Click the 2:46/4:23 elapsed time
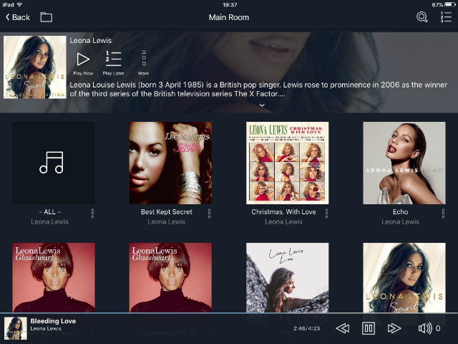 [307, 328]
